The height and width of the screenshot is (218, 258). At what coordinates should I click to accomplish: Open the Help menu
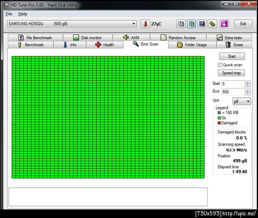tap(23, 14)
